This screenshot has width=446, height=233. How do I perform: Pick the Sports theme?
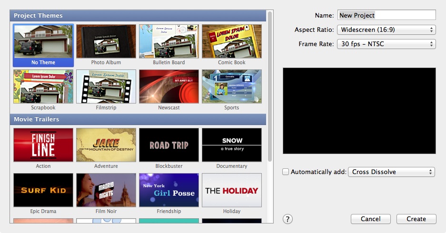232,87
